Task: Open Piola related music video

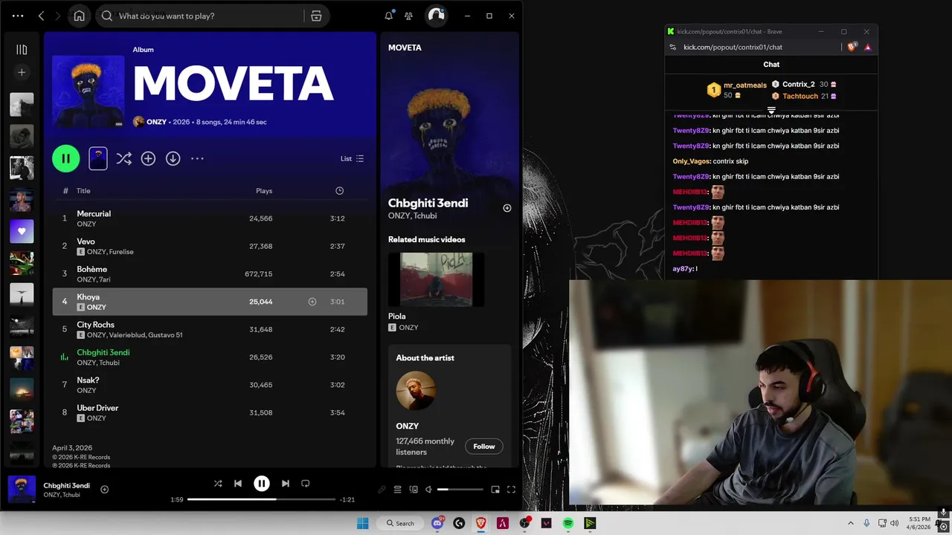Action: pyautogui.click(x=436, y=279)
